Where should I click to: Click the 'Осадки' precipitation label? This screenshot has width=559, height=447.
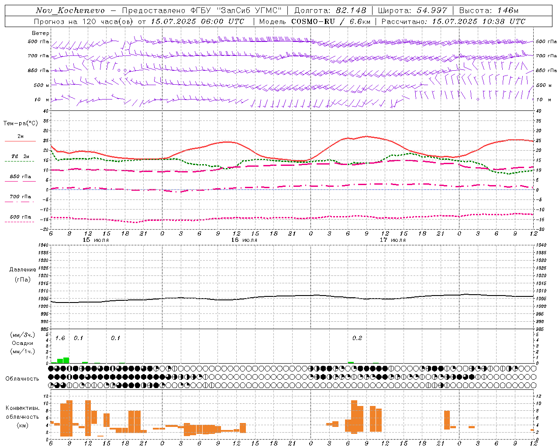click(x=22, y=343)
